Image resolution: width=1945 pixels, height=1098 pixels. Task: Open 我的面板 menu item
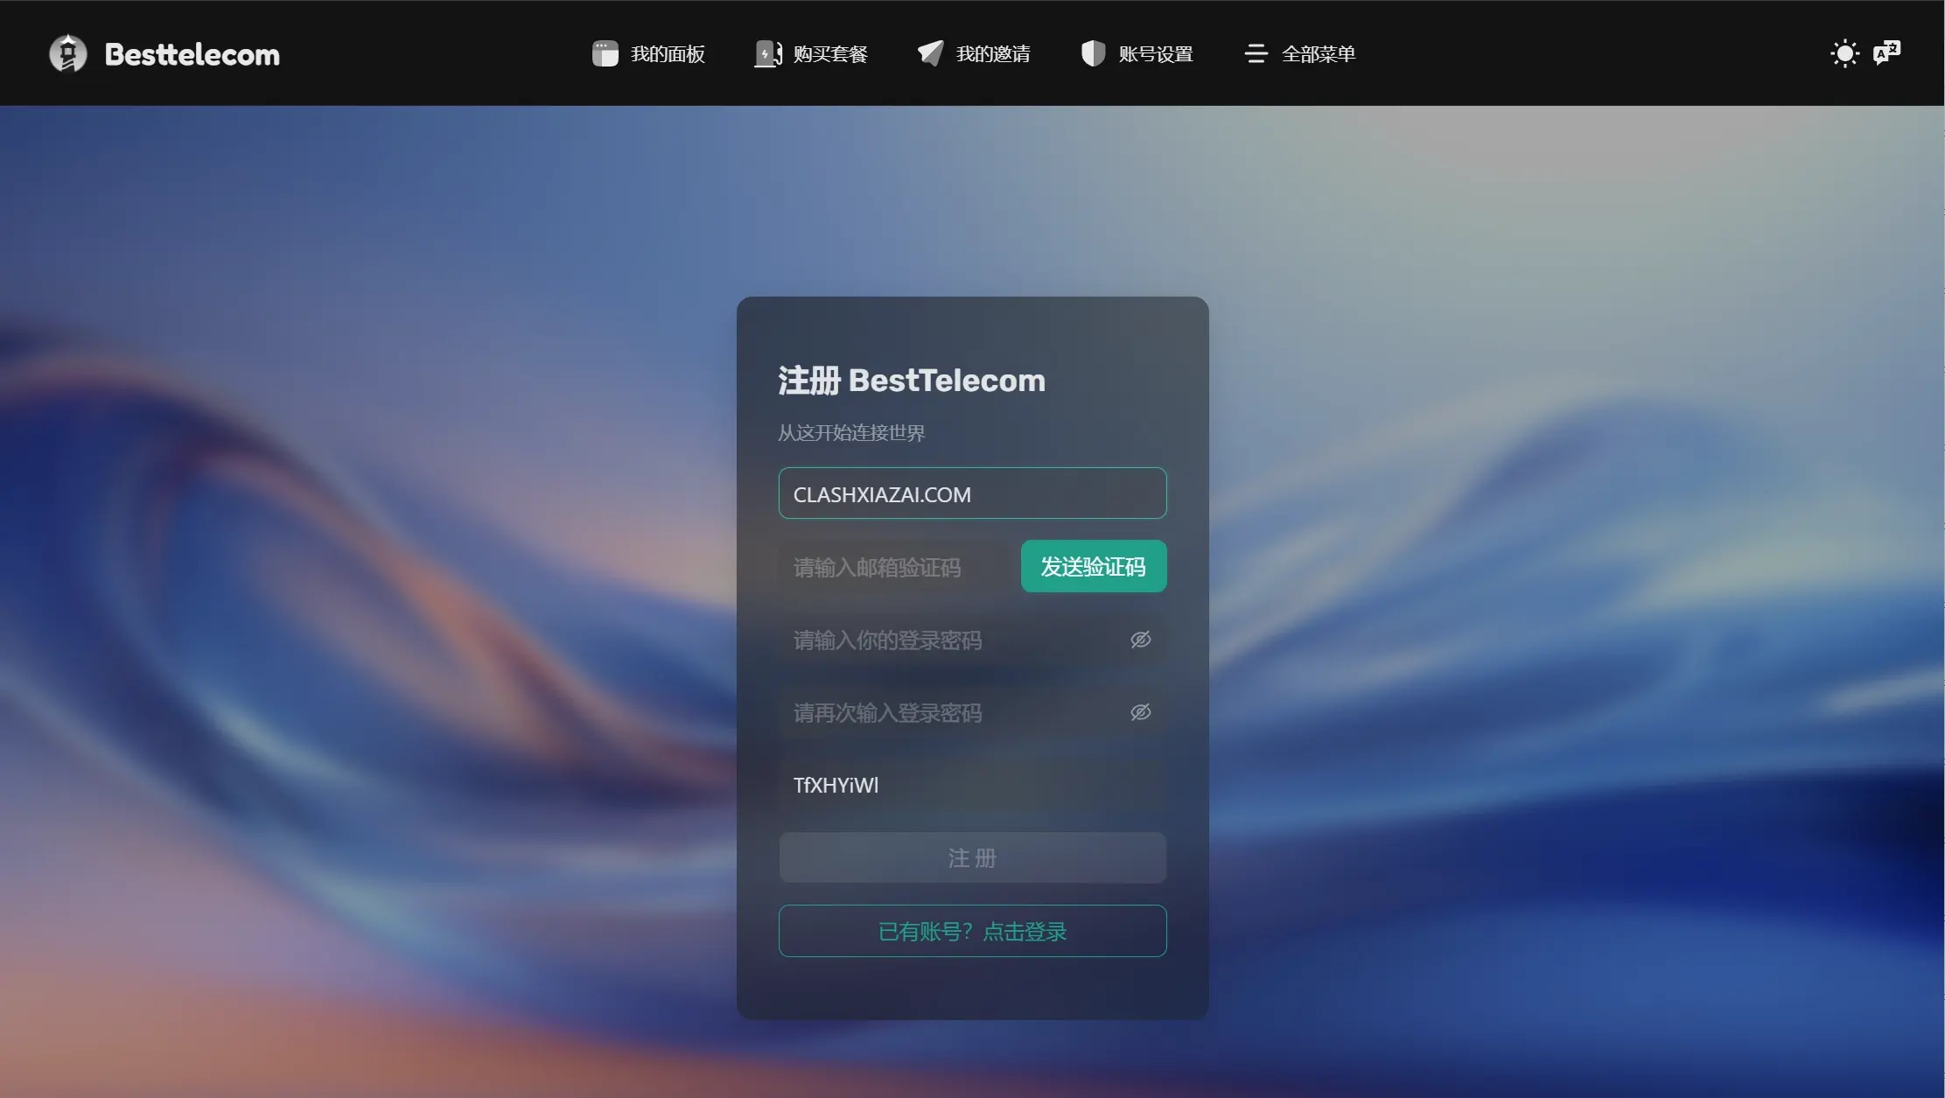668,53
